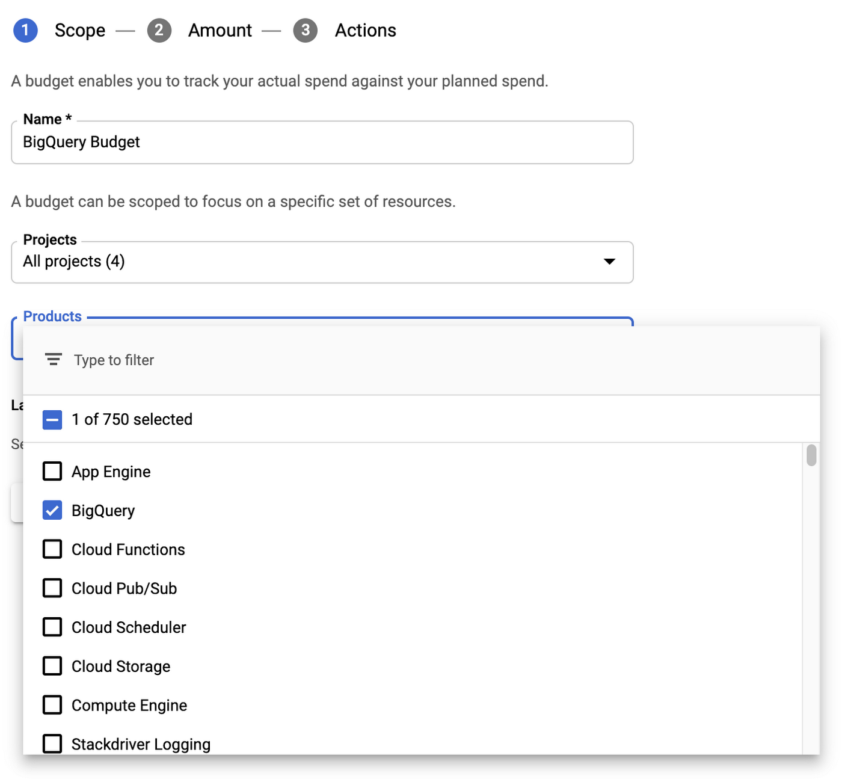Check the Cloud Storage checkbox
The image size is (842, 779).
52,666
